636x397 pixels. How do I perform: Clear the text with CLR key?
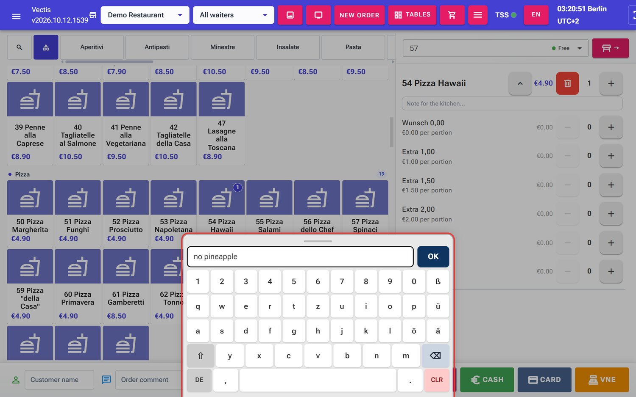click(x=437, y=380)
